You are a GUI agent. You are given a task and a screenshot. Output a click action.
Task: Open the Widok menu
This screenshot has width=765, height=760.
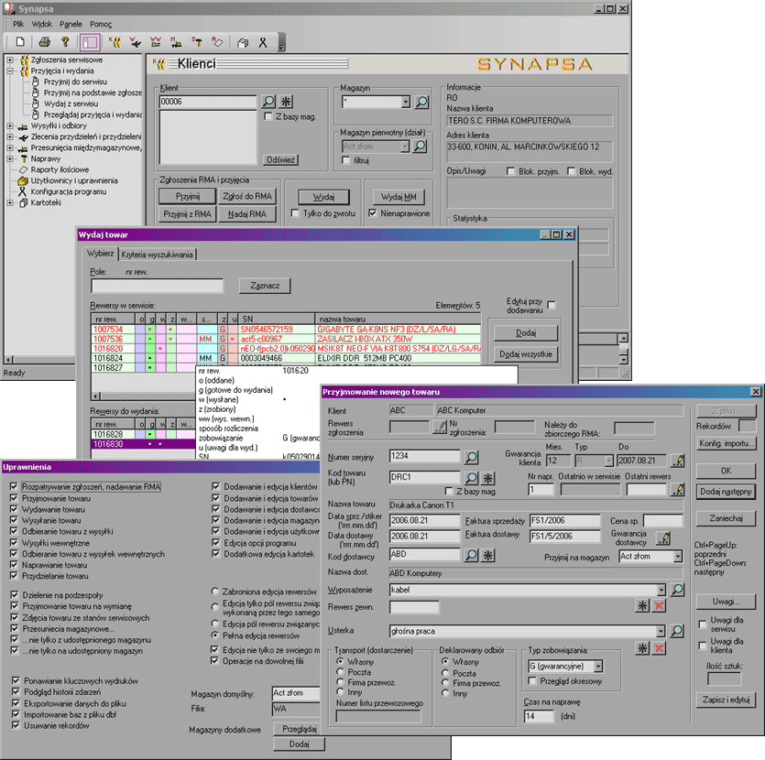42,23
